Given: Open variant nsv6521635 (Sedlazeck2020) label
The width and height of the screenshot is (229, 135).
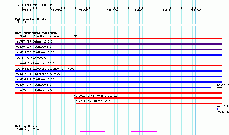Looking at the screenshot, I should coord(36,52).
